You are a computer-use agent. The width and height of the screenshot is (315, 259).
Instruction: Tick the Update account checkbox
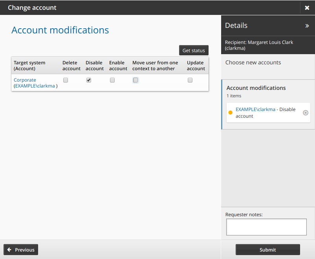pyautogui.click(x=190, y=80)
